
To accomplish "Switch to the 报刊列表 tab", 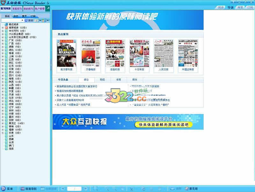I will pyautogui.click(x=6, y=9).
